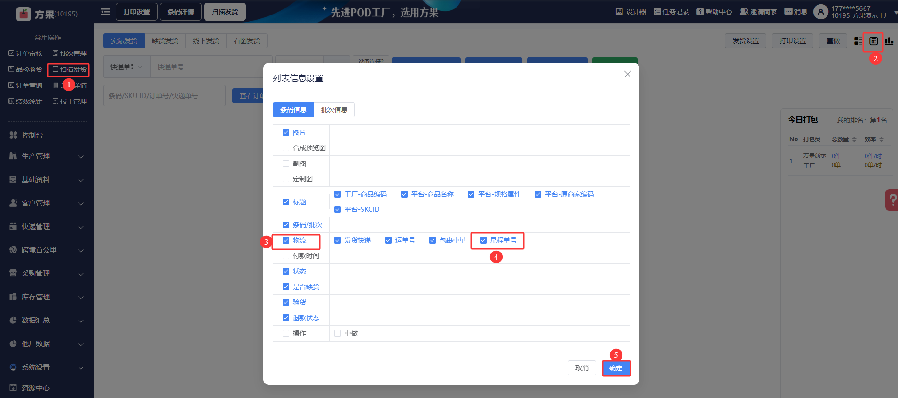Viewport: 898px width, 398px height.
Task: Expand 数据汇总 in the sidebar
Action: pyautogui.click(x=47, y=320)
